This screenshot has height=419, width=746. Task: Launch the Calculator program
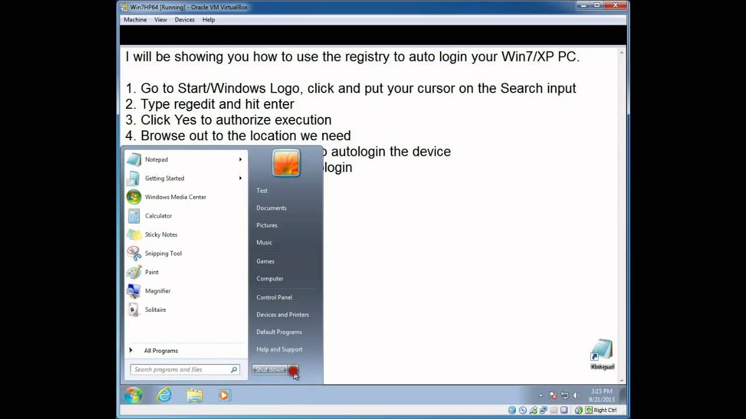185,216
